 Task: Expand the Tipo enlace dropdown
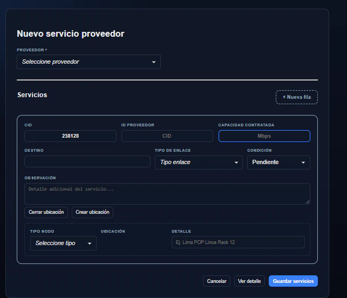[199, 162]
